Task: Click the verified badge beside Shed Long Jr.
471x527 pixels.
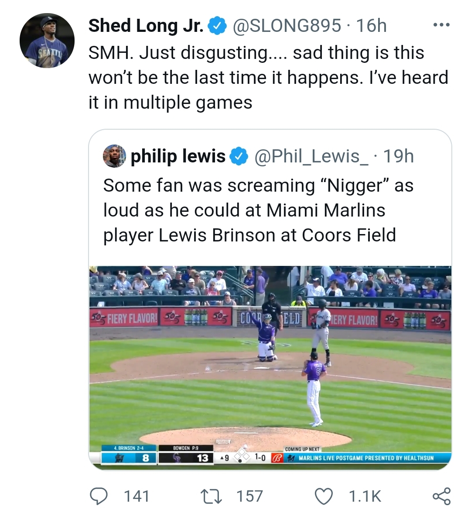Action: [217, 26]
